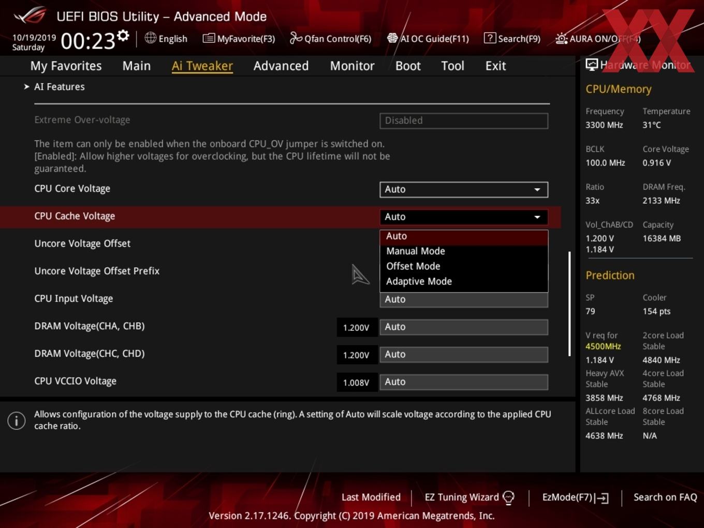Click the Hardware Monitor screen icon
This screenshot has height=528, width=704.
(592, 65)
